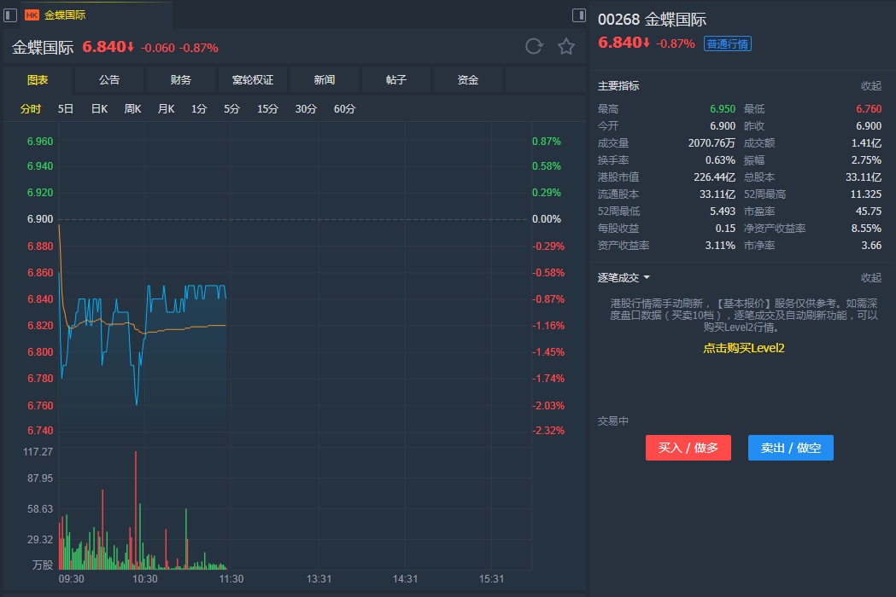Click the 点击购买Level2 link
896x597 pixels.
coord(743,348)
